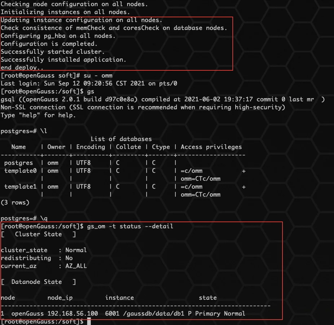334x325 pixels.
Task: Click the 'Primary Normal' state text
Action: pyautogui.click(x=220, y=313)
